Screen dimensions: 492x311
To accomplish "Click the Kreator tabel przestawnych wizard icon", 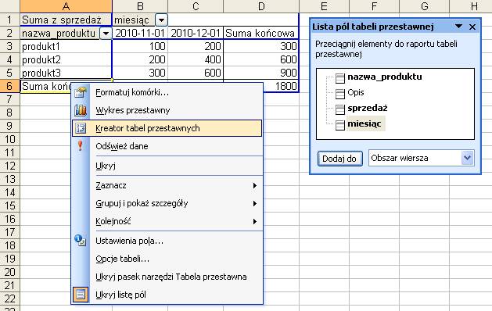I will click(x=81, y=128).
